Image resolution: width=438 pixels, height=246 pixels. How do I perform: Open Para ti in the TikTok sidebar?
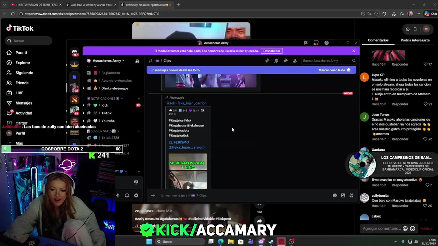pos(21,53)
